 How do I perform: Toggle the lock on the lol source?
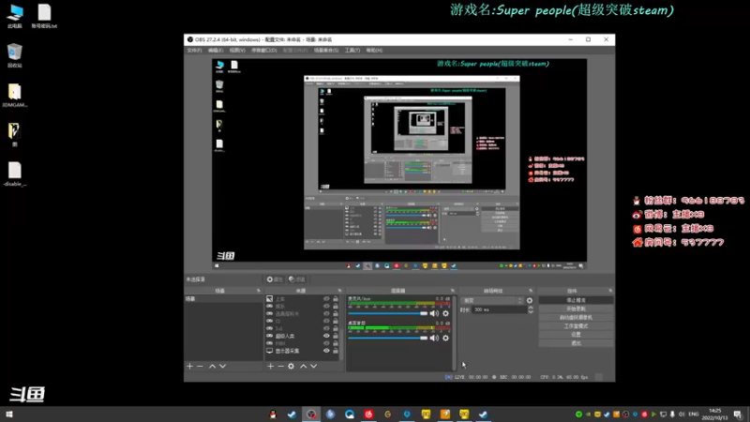[x=336, y=329]
